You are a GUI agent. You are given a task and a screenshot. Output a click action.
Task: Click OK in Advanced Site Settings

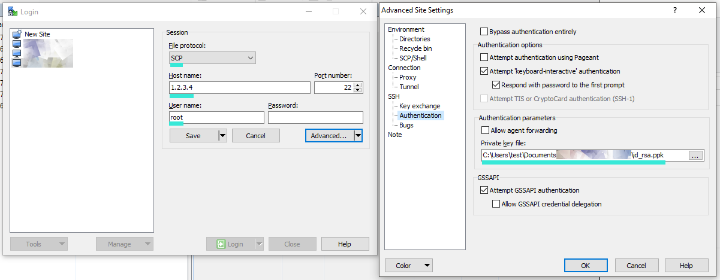[x=586, y=265]
